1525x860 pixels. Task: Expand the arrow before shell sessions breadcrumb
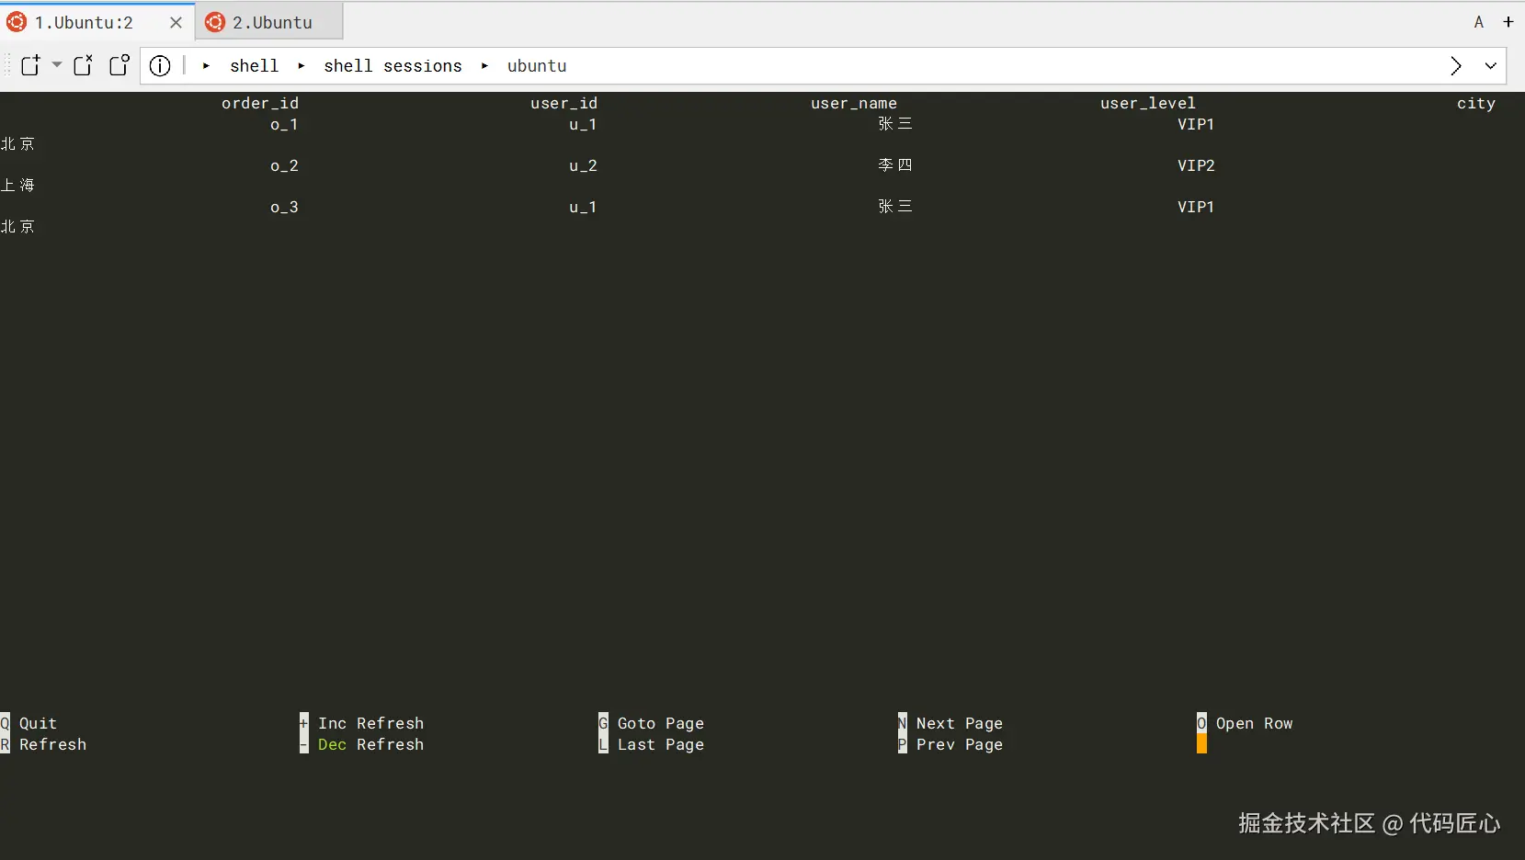tap(302, 66)
